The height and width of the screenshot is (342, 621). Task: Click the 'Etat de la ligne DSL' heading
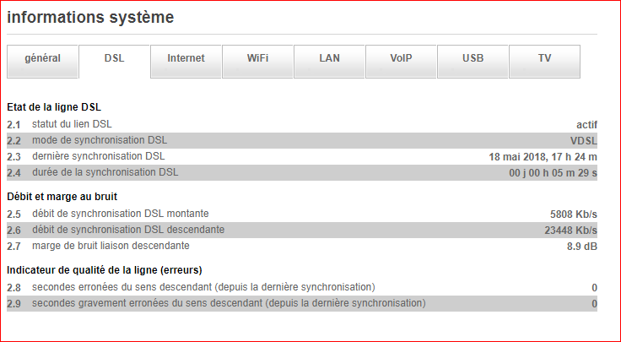pos(60,107)
